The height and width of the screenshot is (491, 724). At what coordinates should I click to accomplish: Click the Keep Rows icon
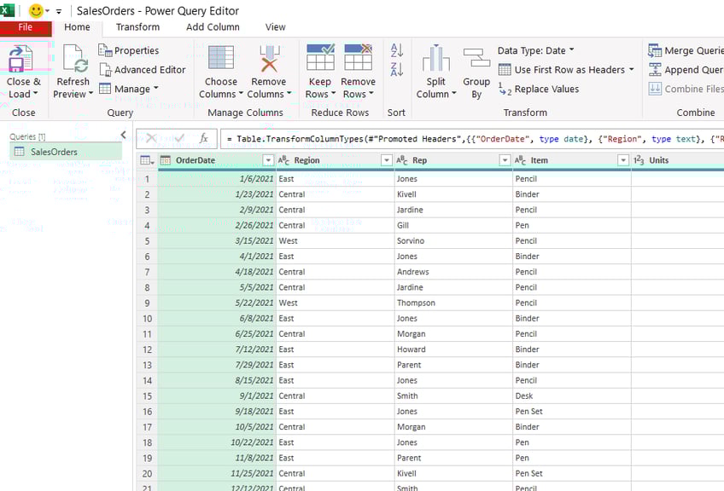[x=320, y=57]
